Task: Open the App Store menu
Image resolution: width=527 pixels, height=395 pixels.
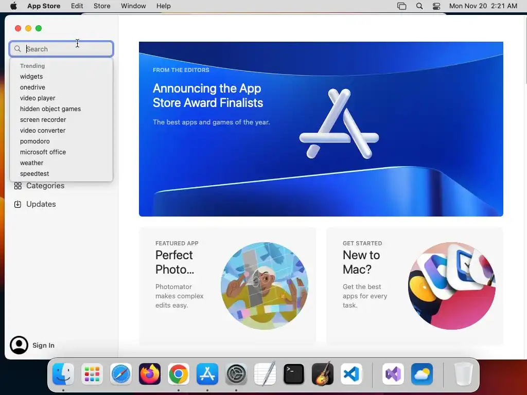Action: tap(44, 6)
